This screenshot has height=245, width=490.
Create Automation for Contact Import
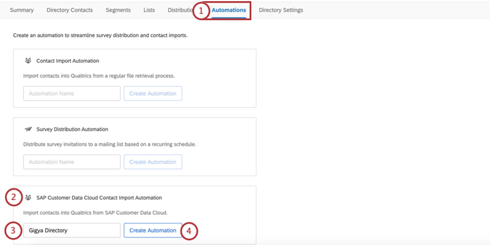pyautogui.click(x=153, y=93)
